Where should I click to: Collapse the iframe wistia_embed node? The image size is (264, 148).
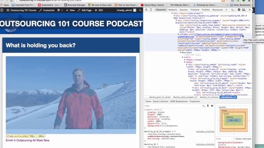pos(179,34)
